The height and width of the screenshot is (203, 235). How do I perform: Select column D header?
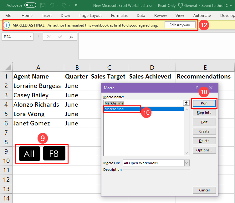tap(152, 68)
